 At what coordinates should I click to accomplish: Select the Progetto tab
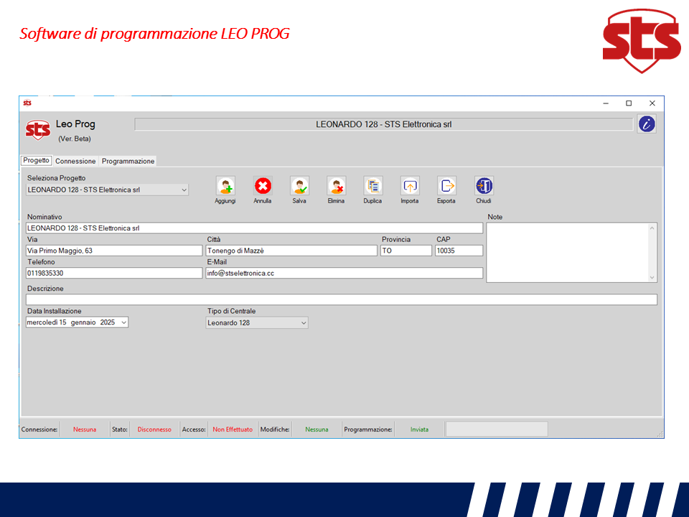(36, 161)
